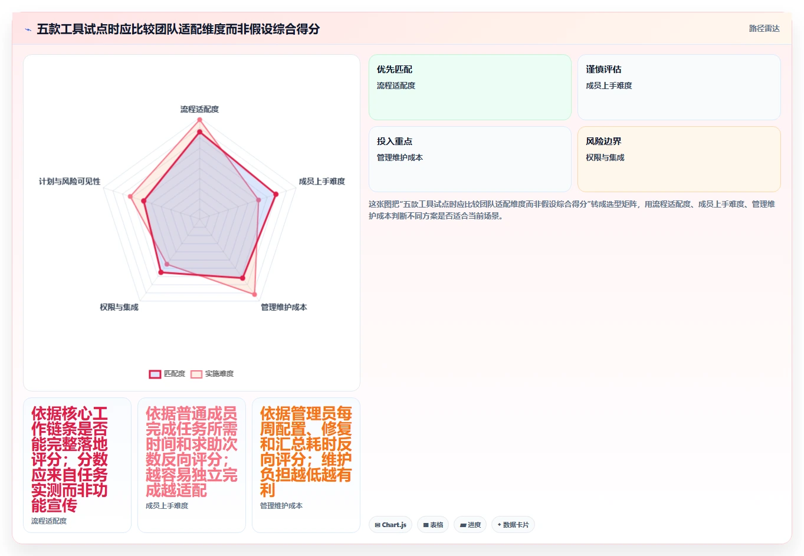The height and width of the screenshot is (556, 804).
Task: Click the 数据卡片 tag star icon
Action: [x=499, y=524]
